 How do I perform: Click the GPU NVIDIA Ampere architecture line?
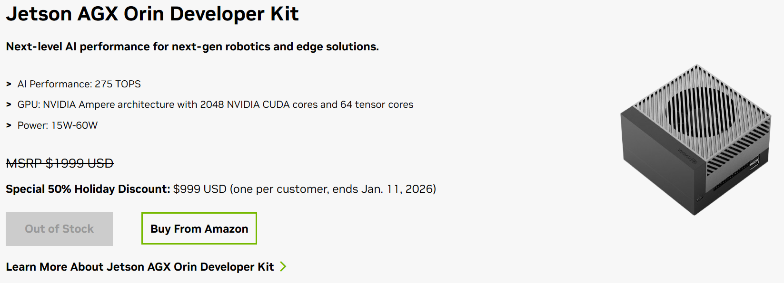[x=215, y=104]
